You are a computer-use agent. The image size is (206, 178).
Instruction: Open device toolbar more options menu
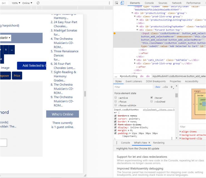tap(109, 3)
